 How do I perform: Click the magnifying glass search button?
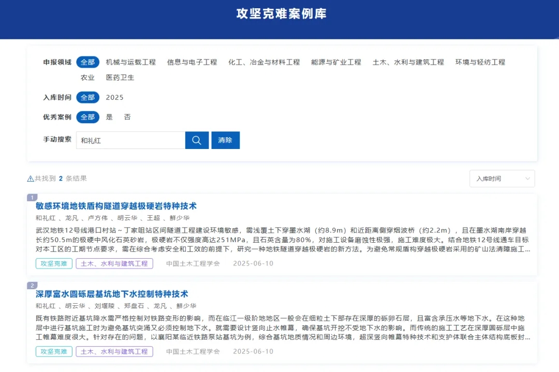click(x=197, y=140)
